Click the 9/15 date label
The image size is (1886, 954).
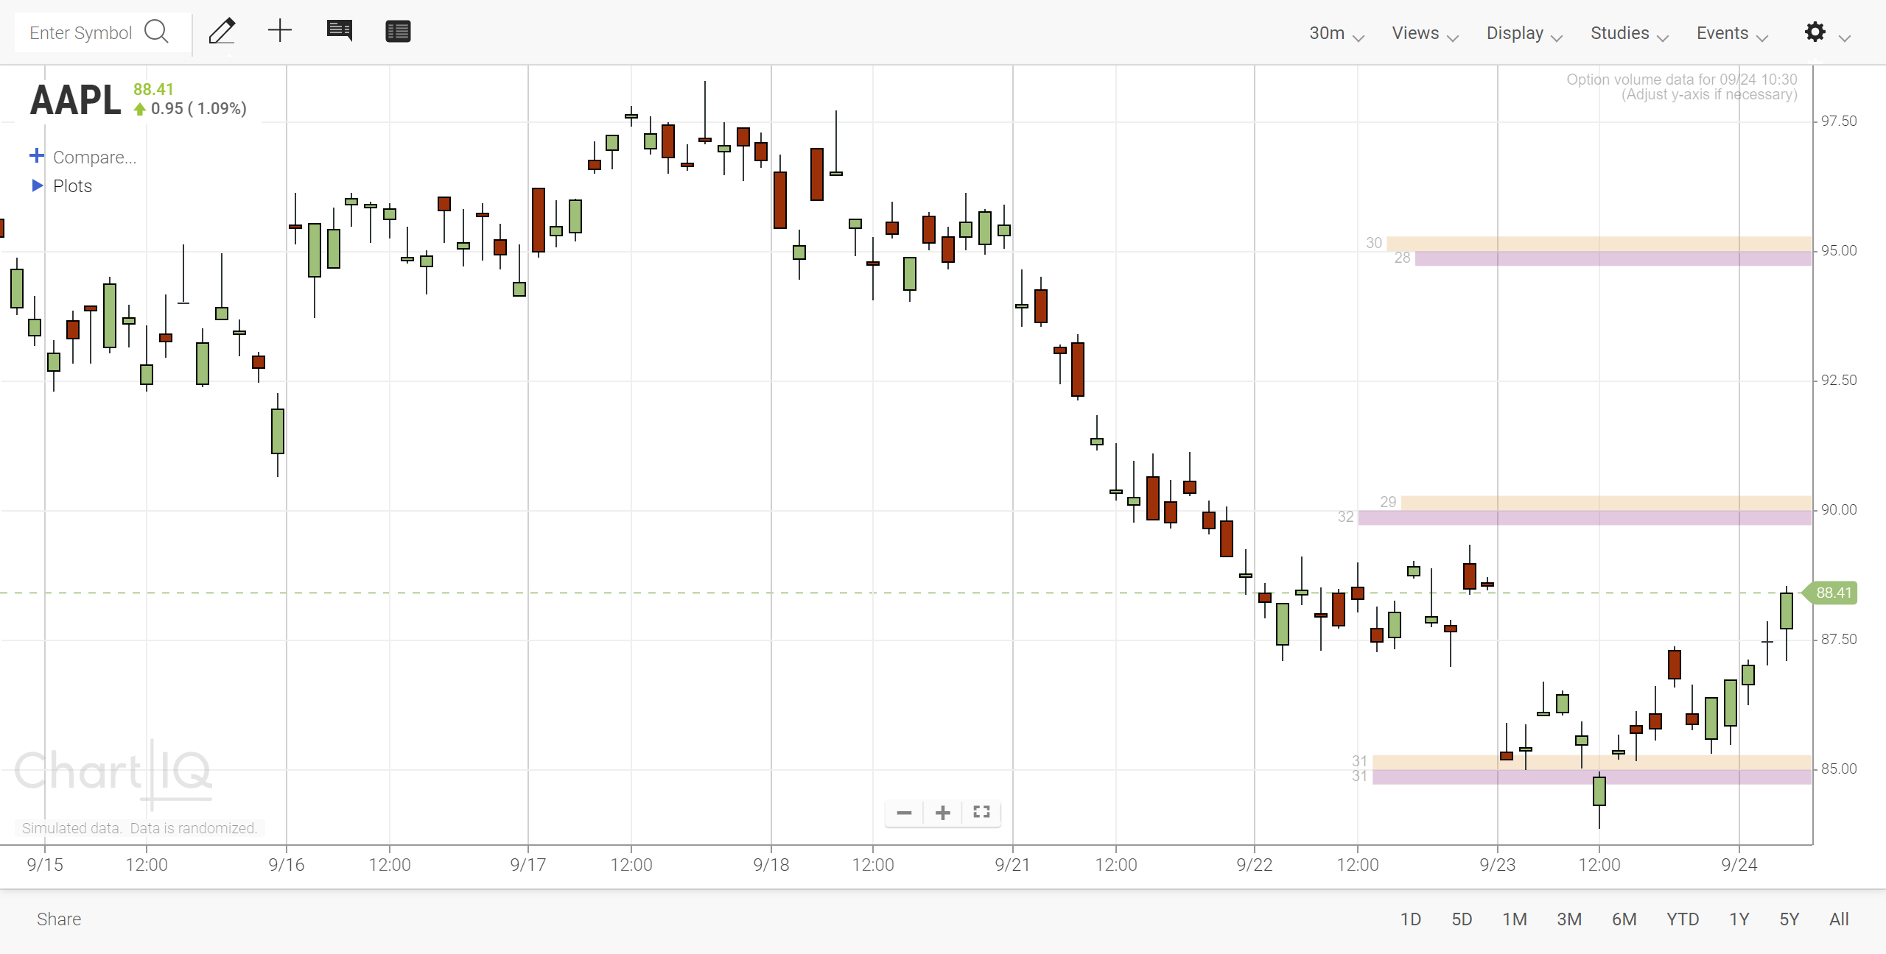[45, 865]
